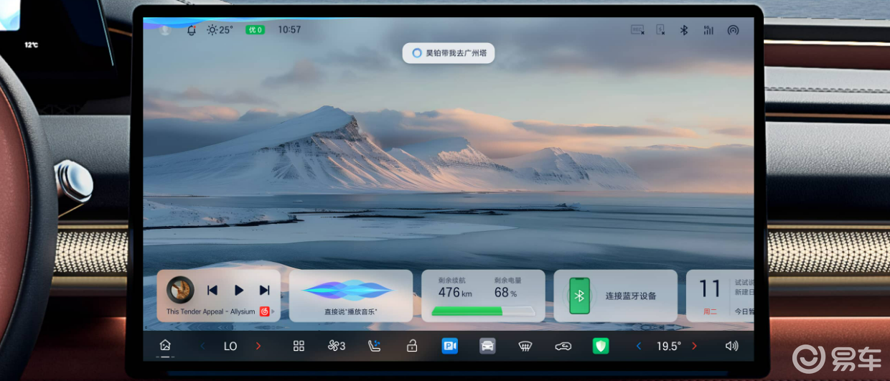Open the album cover thumbnail

tap(180, 290)
